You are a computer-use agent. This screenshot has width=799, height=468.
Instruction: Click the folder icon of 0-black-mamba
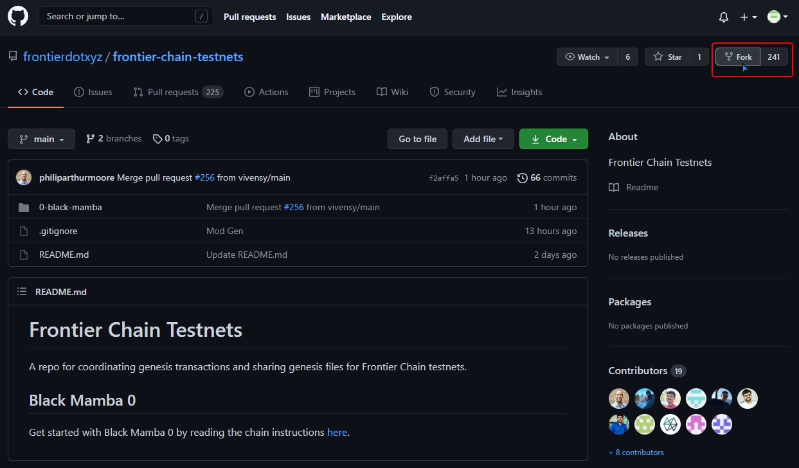coord(24,207)
